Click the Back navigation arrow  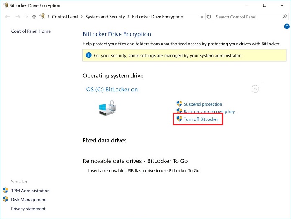7,17
